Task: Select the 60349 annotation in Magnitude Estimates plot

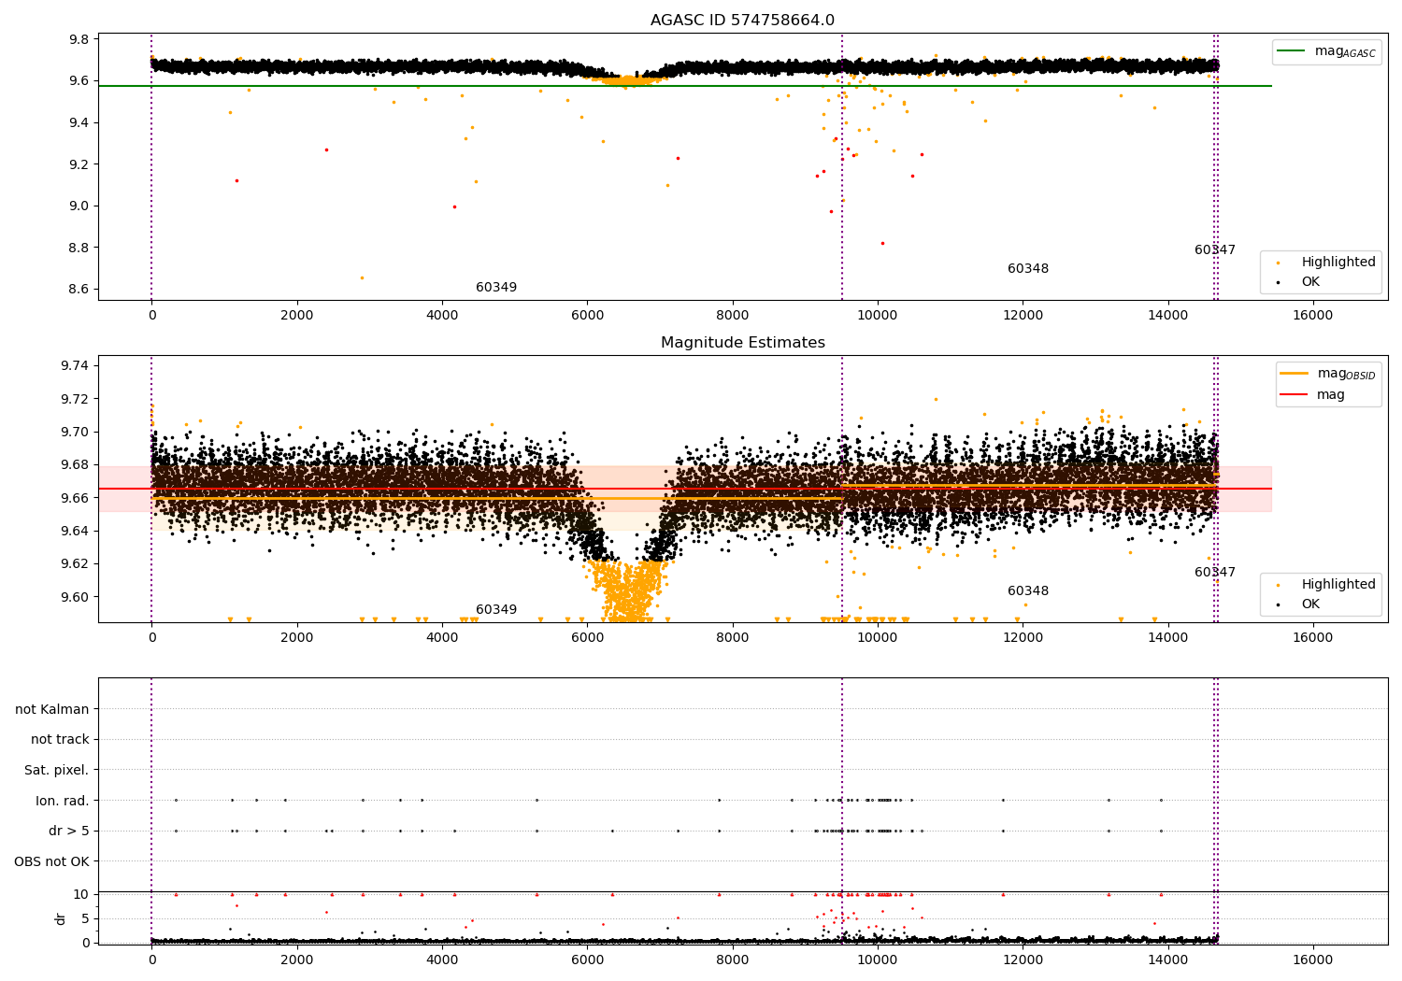Action: [496, 609]
